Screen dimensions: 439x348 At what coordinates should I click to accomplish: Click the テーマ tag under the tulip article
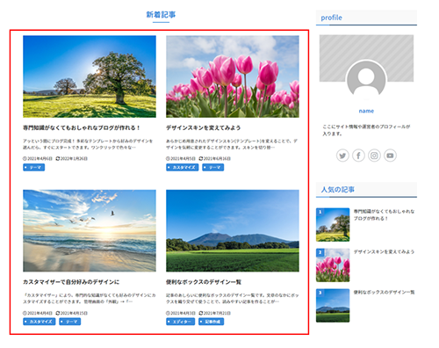(x=213, y=167)
